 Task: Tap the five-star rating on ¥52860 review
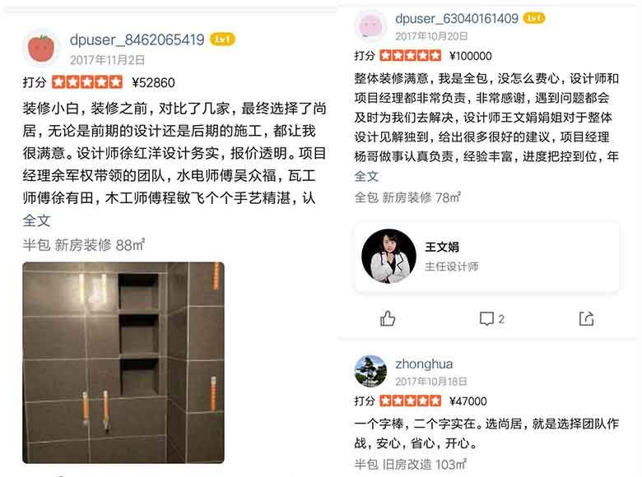tap(87, 82)
